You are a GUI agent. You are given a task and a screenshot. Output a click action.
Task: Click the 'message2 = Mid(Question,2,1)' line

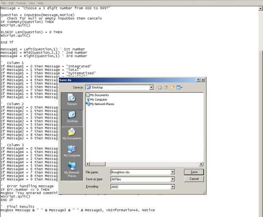44,53
